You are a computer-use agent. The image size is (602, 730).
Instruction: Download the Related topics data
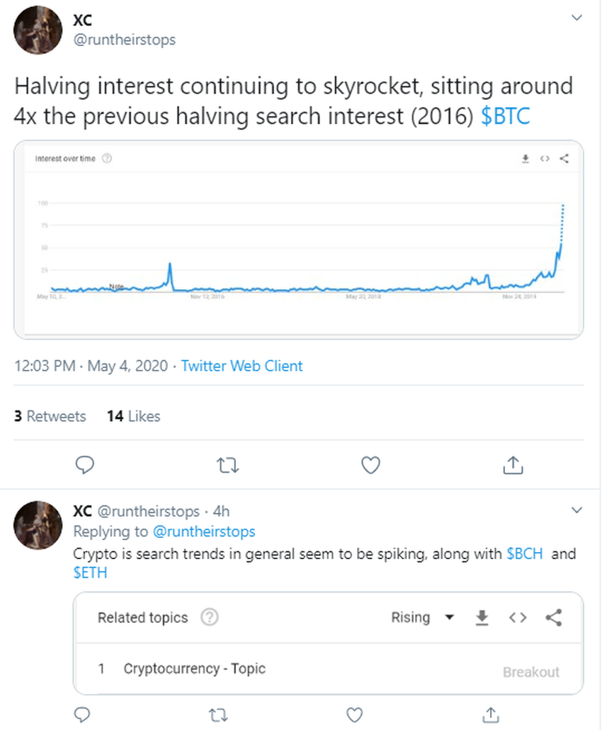[x=482, y=618]
